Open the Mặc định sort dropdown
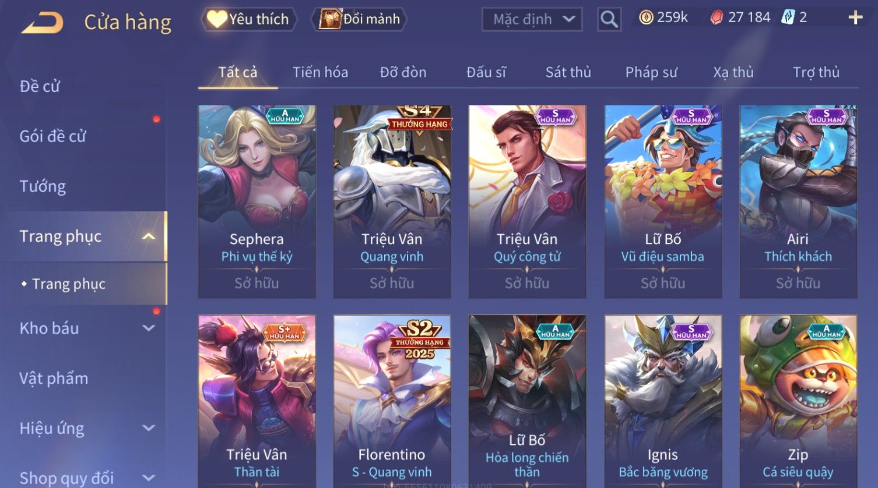This screenshot has width=878, height=488. tap(532, 19)
